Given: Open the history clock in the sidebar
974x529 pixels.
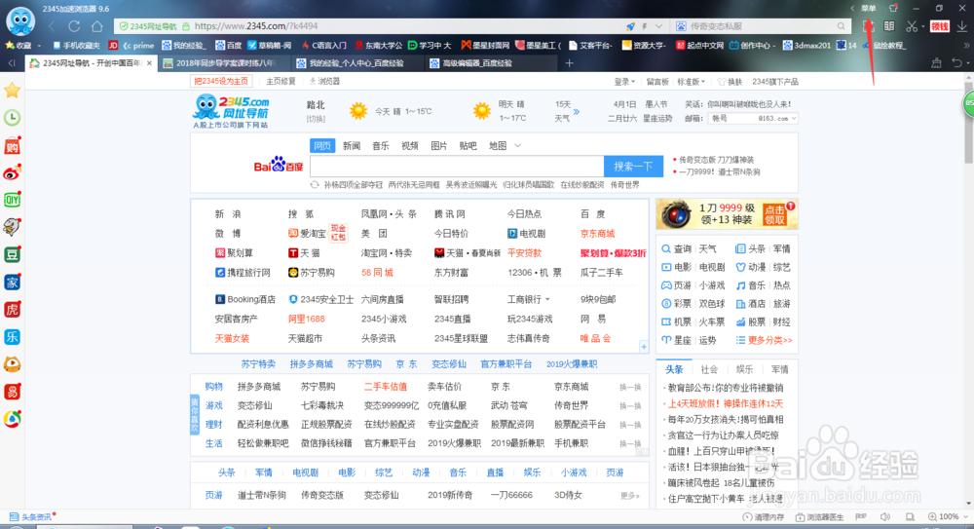Looking at the screenshot, I should pyautogui.click(x=12, y=118).
